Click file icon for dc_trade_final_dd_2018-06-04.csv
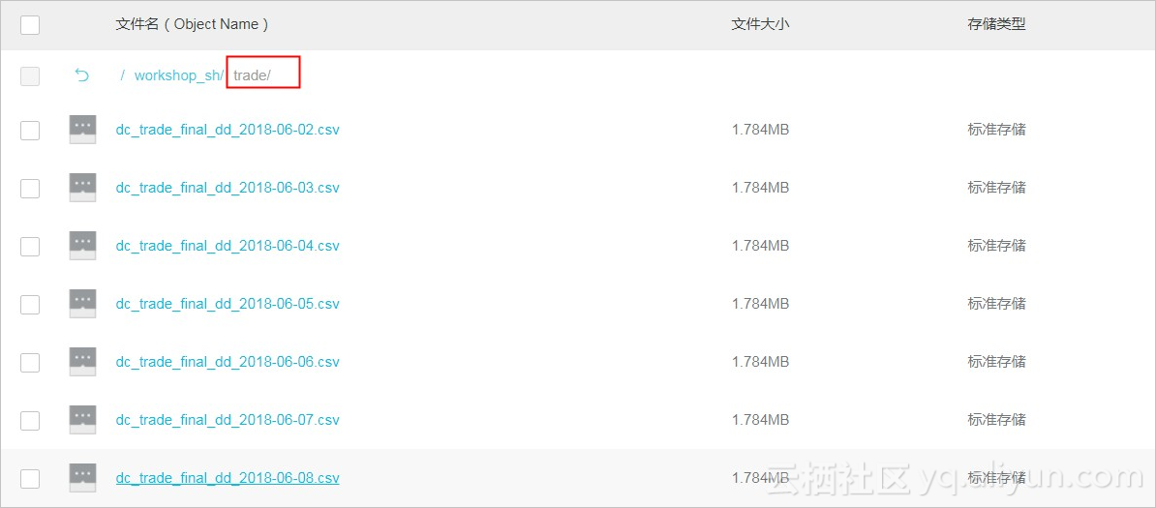Viewport: 1156px width, 508px height. pyautogui.click(x=82, y=246)
